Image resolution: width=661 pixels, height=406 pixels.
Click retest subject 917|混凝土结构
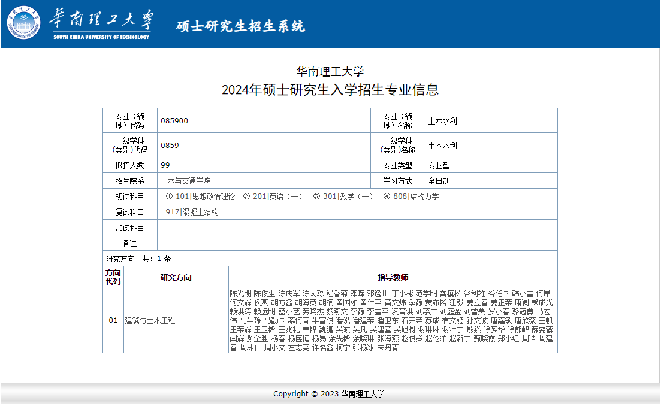[192, 212]
